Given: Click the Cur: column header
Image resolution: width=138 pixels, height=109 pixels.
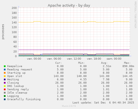Looking at the screenshot, I should (x=59, y=63).
